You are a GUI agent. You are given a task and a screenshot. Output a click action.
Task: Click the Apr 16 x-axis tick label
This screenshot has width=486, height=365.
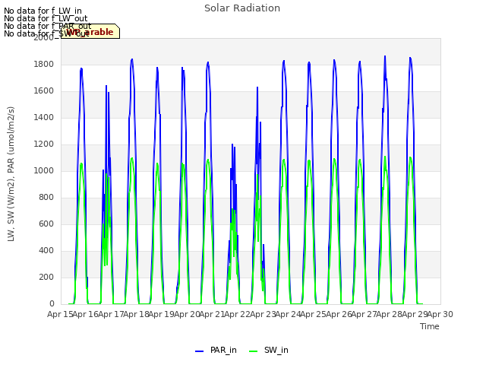point(86,314)
